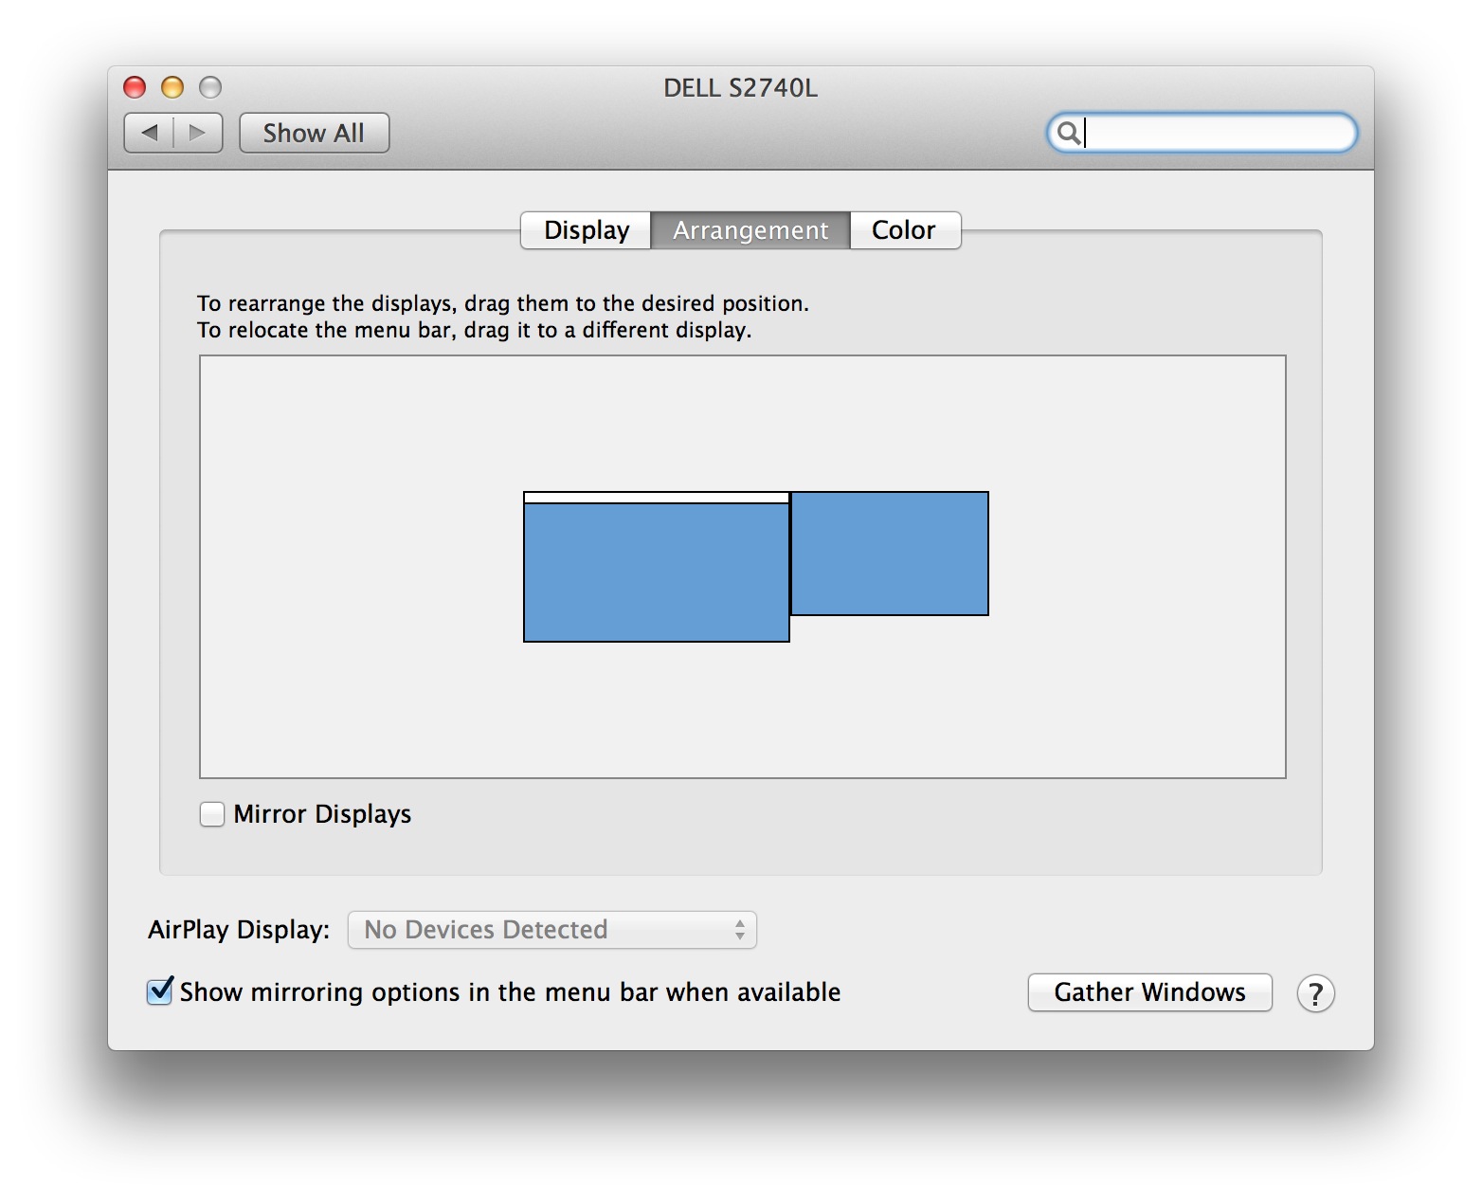Open the Color tab
This screenshot has height=1200, width=1482.
tap(905, 230)
